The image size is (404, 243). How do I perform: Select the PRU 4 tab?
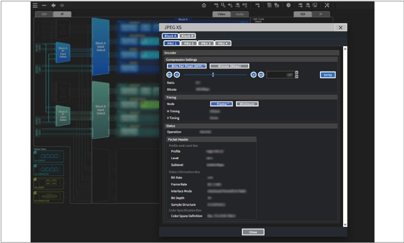coord(223,43)
